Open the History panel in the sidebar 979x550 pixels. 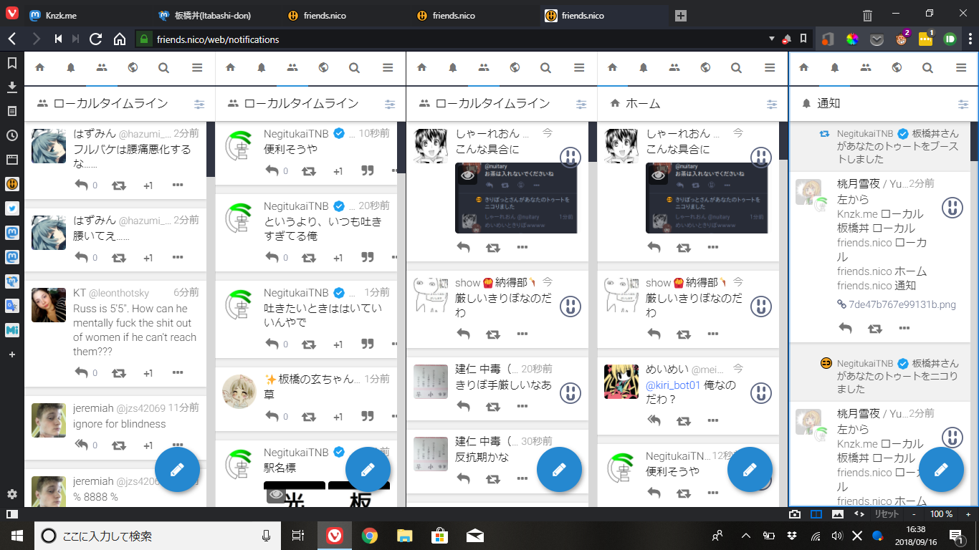tap(12, 135)
